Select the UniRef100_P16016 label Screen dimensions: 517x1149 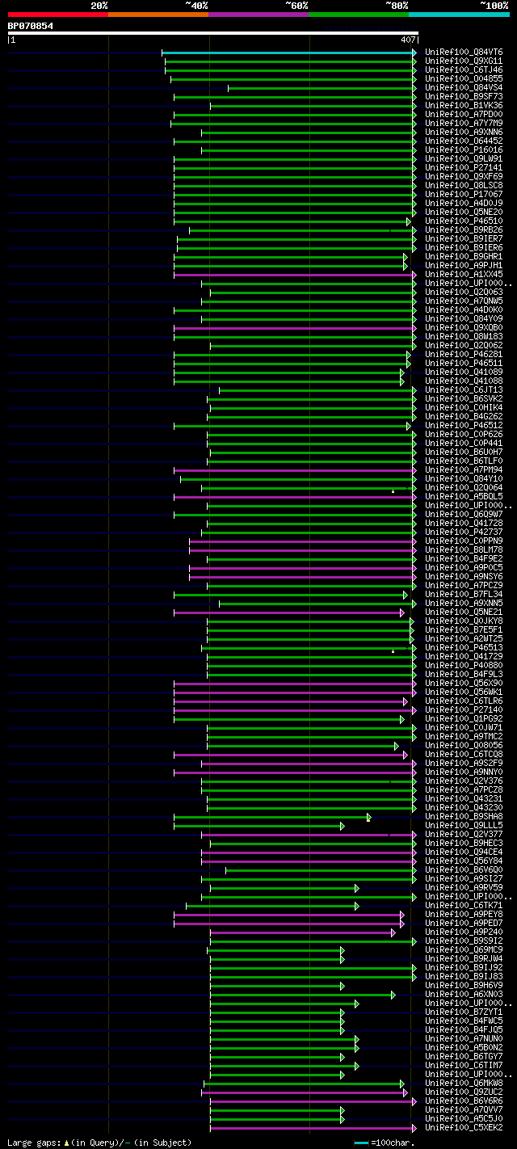tap(463, 150)
